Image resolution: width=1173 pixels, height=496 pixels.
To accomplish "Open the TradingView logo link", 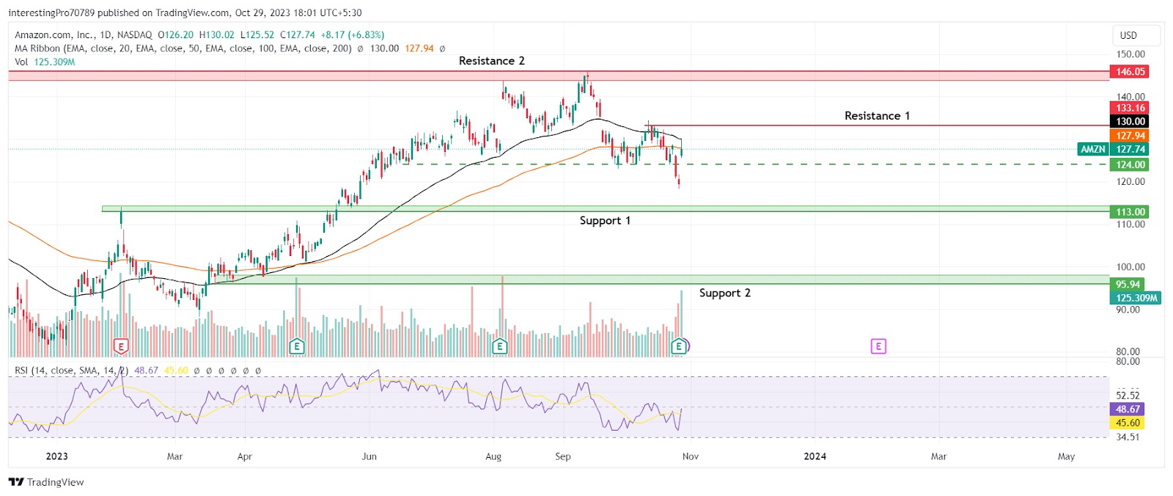I will pyautogui.click(x=46, y=482).
